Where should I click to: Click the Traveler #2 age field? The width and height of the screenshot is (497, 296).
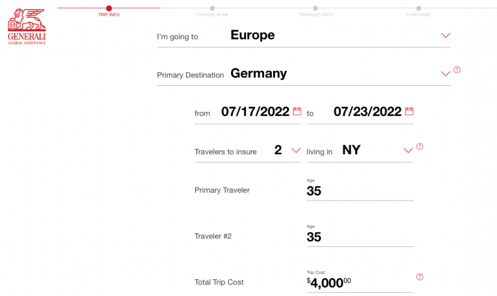click(x=360, y=237)
